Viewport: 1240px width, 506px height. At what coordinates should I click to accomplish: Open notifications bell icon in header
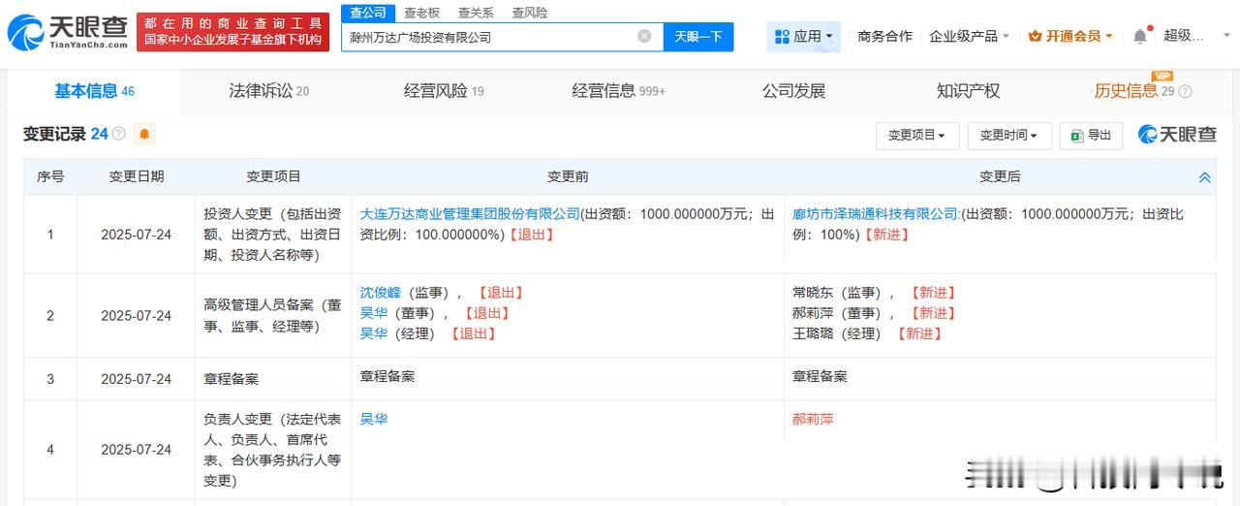[1140, 36]
